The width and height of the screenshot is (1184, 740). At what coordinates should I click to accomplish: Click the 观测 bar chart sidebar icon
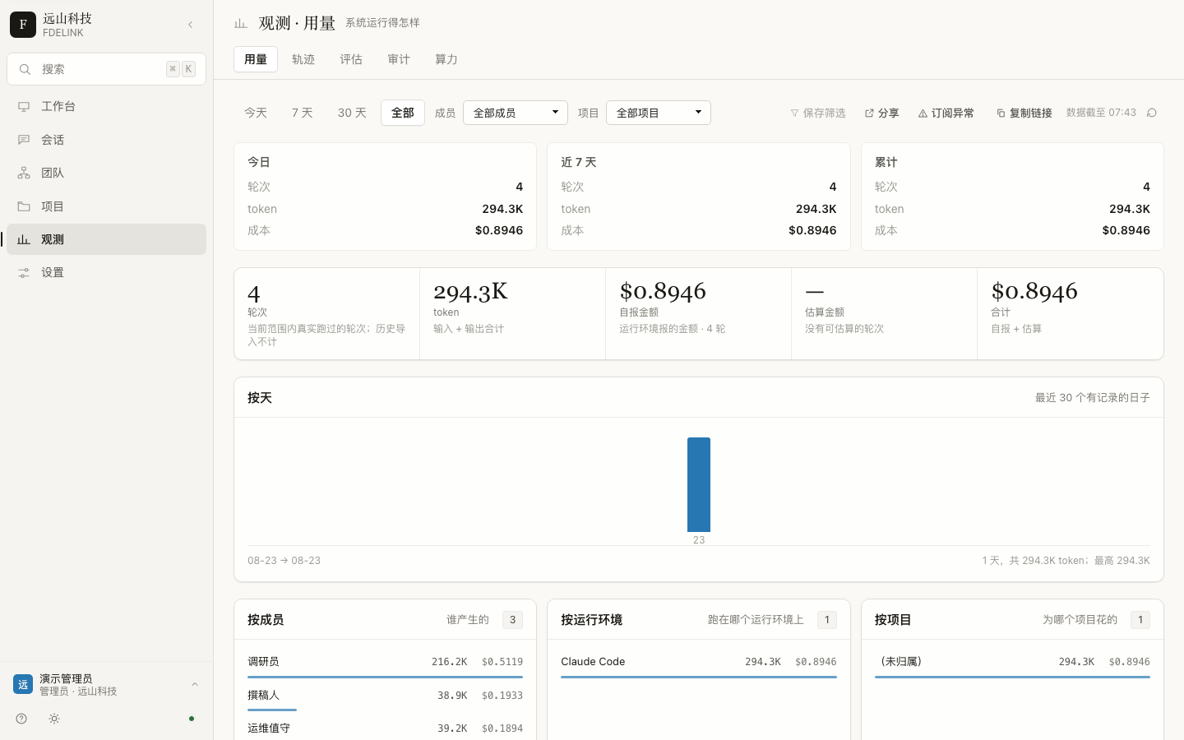[x=24, y=239]
